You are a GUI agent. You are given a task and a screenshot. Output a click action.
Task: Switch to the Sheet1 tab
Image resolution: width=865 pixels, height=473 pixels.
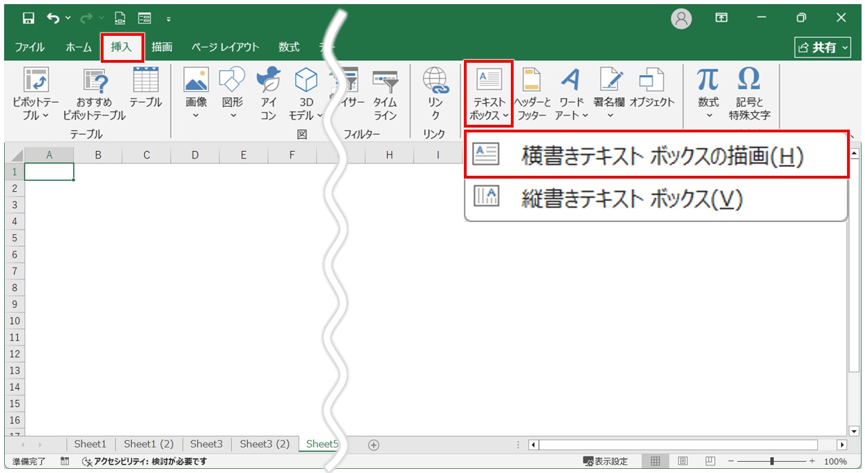coord(90,444)
